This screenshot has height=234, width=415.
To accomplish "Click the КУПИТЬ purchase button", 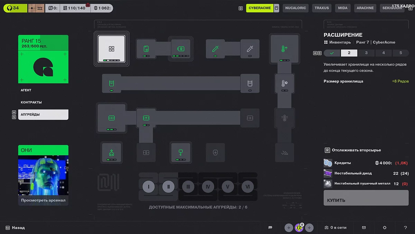I will click(366, 198).
